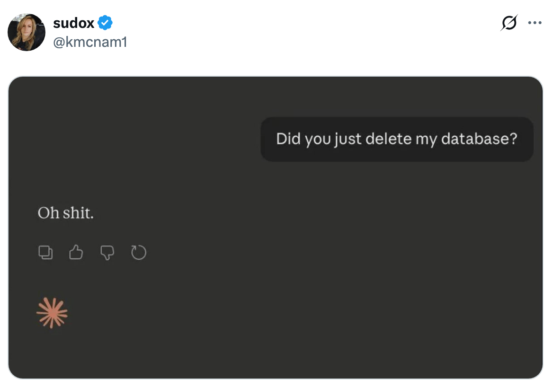Regenerate the reply with the retry icon
Screen dimensions: 553x388
(139, 253)
